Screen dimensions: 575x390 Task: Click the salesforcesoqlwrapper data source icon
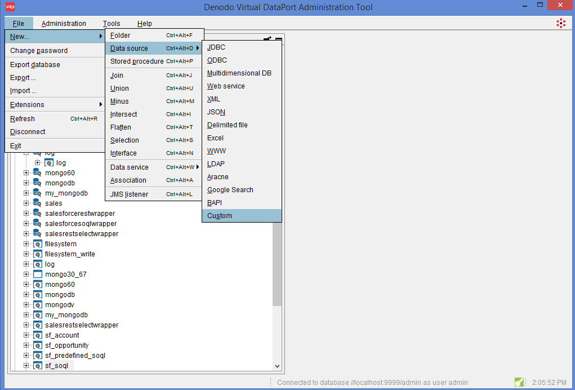pos(37,223)
